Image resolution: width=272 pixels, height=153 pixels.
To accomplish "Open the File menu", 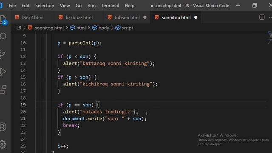I will point(12,6).
